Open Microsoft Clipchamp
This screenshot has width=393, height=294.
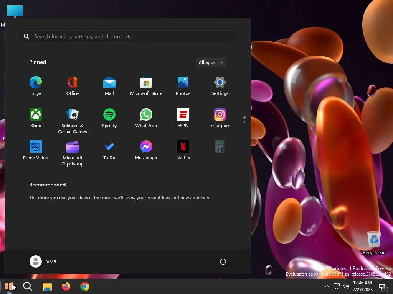73,153
